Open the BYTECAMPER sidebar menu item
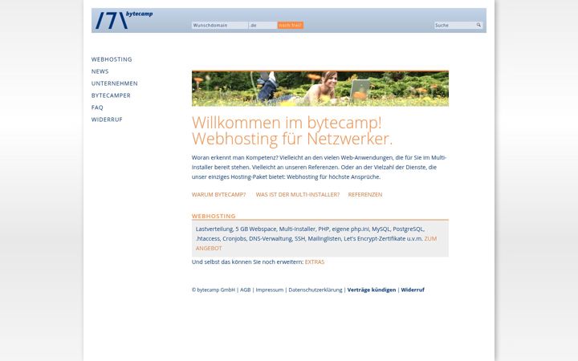This screenshot has height=361, width=578. (111, 95)
